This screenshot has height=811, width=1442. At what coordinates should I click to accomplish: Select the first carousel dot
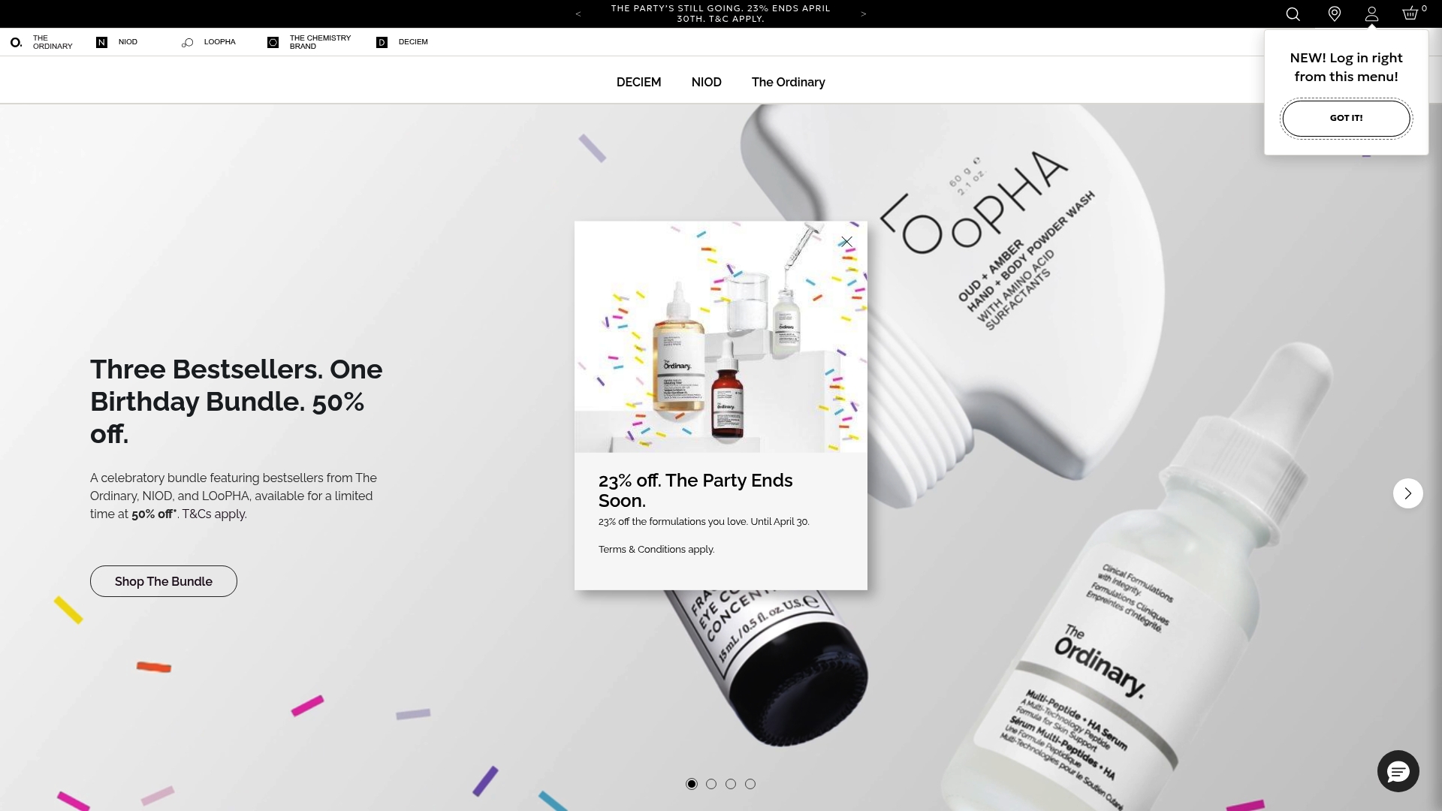(692, 784)
